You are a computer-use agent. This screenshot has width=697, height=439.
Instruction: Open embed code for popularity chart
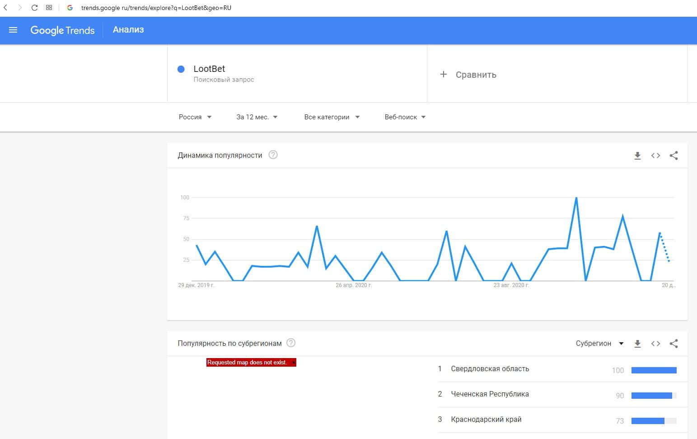(655, 156)
